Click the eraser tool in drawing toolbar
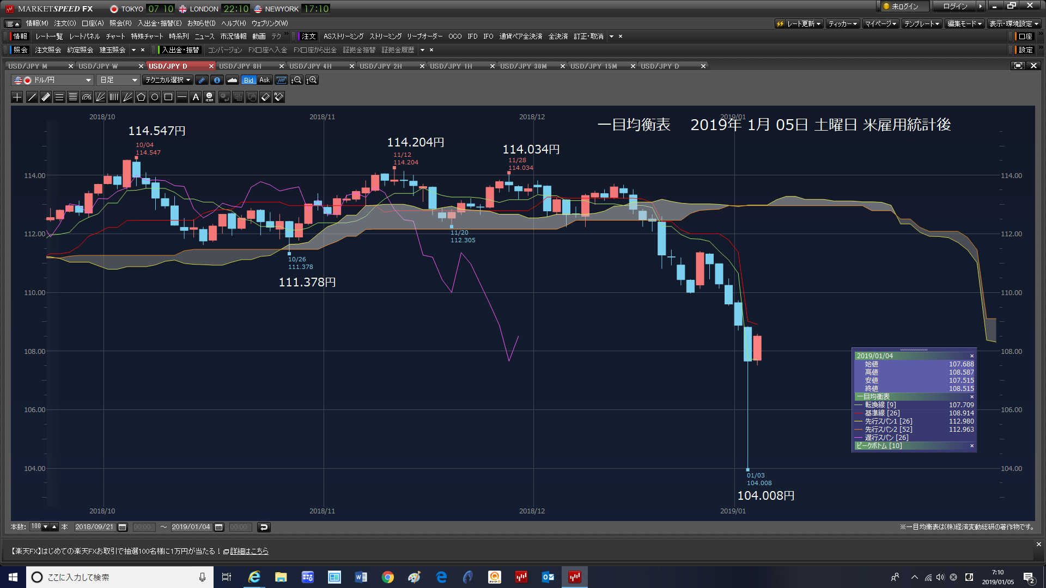Viewport: 1046px width, 588px height. click(x=265, y=97)
